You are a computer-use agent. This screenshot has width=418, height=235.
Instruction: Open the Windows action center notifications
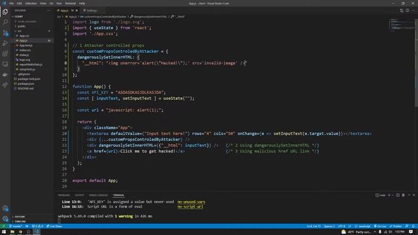point(411,232)
